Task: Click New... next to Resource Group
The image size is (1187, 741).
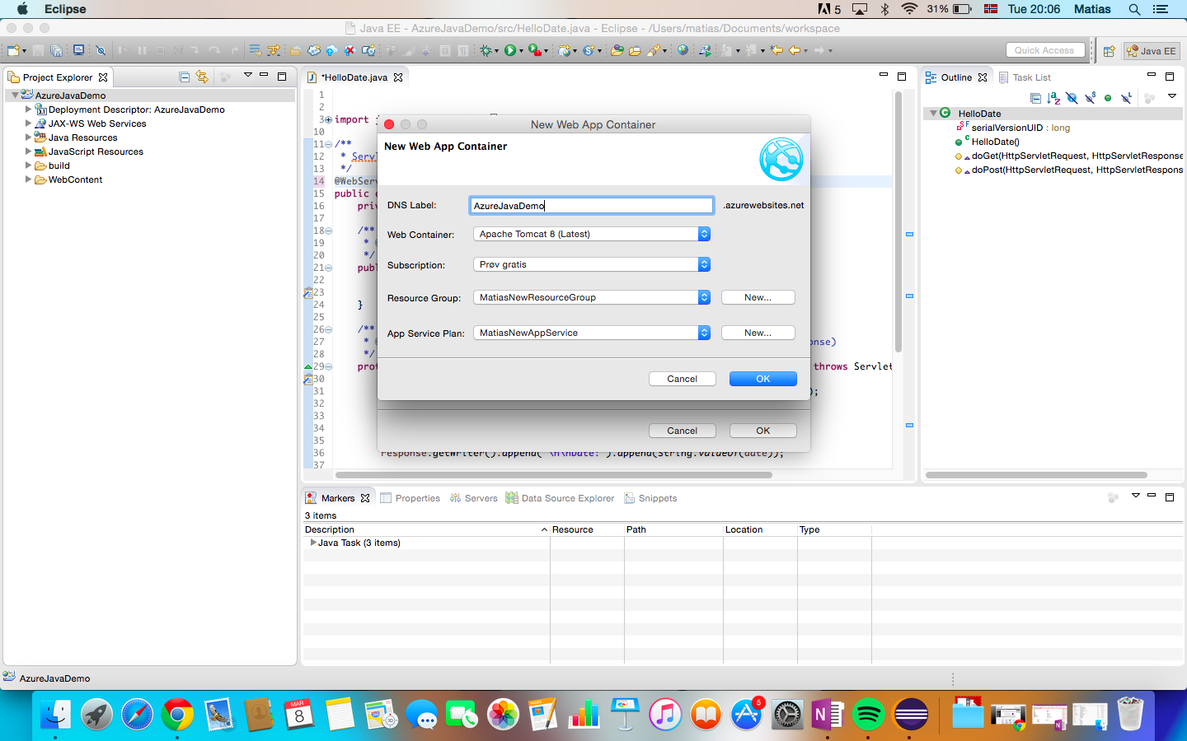Action: click(x=758, y=297)
